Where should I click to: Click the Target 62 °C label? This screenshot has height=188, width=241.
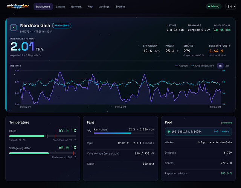tap(17, 140)
